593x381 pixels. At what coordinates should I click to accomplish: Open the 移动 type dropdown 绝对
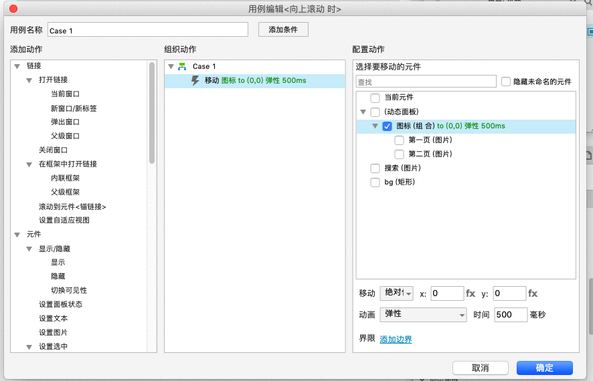pyautogui.click(x=396, y=293)
